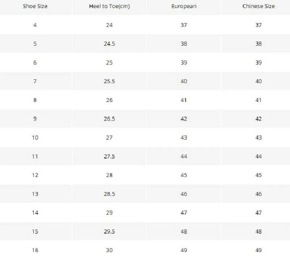This screenshot has height=256, width=290.
Task: Select European size 47 cell
Action: [x=184, y=213]
